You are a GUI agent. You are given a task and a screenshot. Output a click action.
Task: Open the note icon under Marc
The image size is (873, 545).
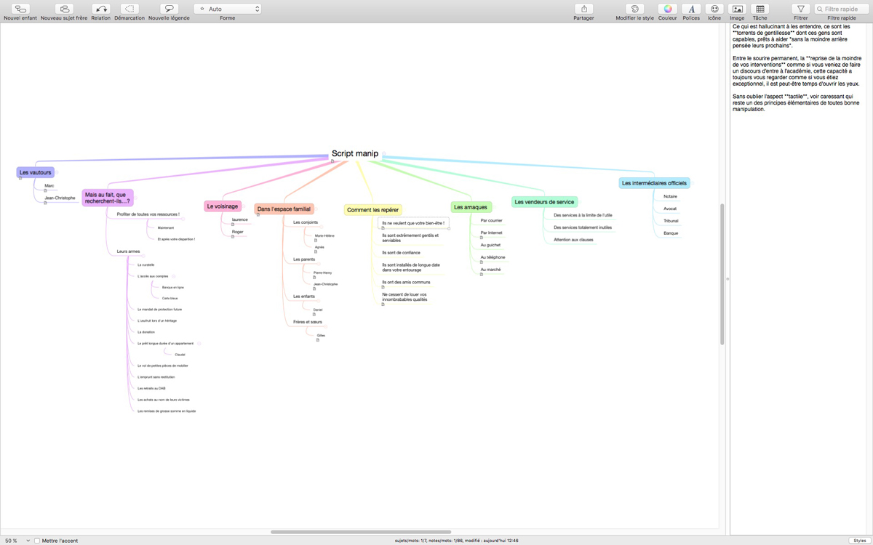45,191
